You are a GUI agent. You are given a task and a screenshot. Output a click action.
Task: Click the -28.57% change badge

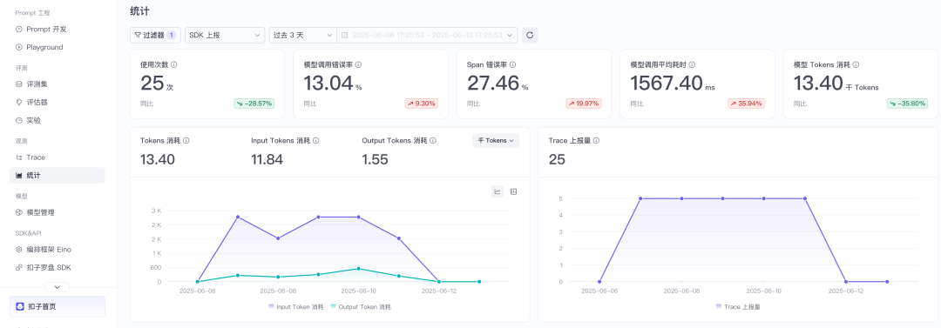(254, 104)
